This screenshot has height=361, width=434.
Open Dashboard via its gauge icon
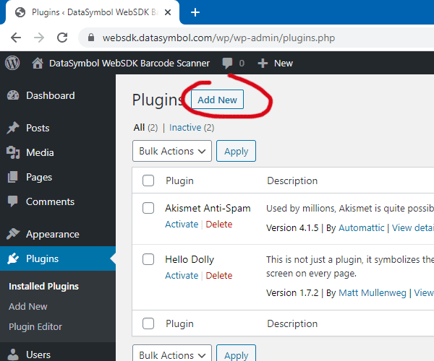tap(13, 95)
